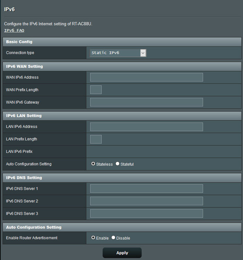The width and height of the screenshot is (243, 260).
Task: Focus the LAN Prefix Length box
Action: [x=96, y=139]
